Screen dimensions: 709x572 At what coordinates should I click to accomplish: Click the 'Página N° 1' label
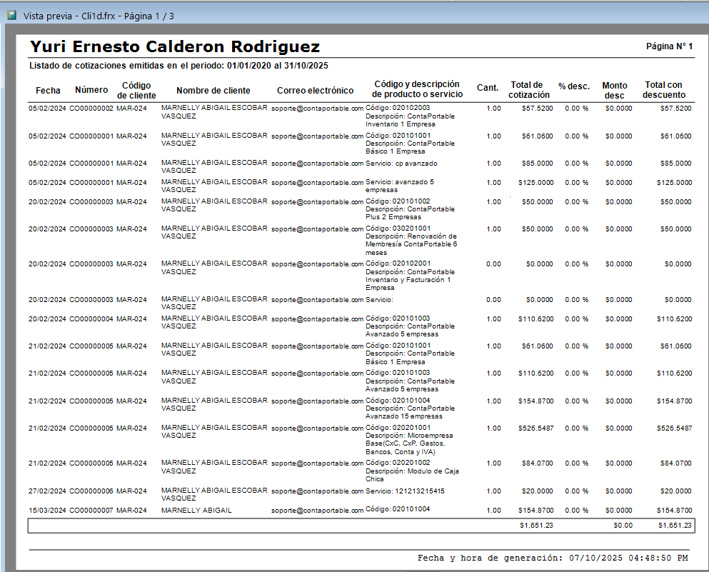tap(669, 46)
